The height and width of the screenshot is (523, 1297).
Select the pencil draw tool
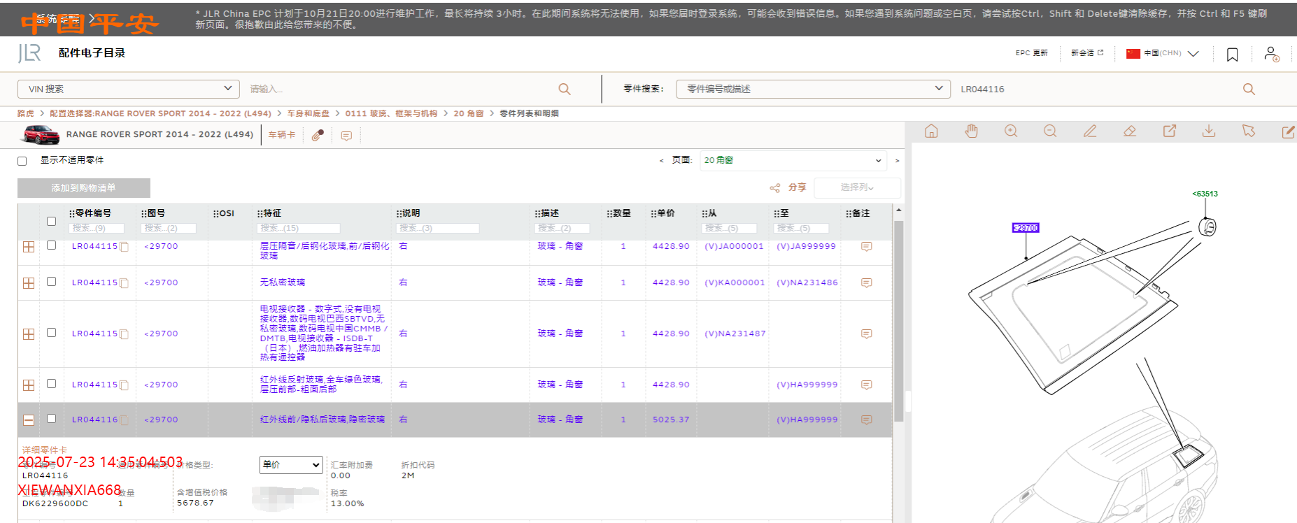[1090, 131]
